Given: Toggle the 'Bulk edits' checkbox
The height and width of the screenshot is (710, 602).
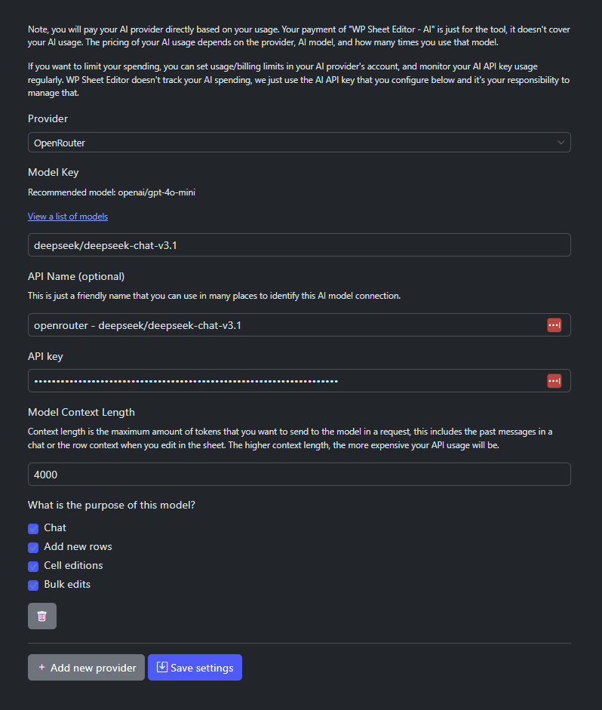Looking at the screenshot, I should (33, 586).
